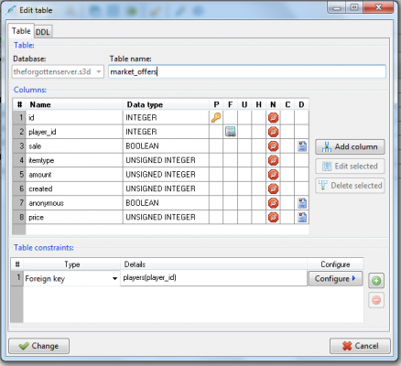Screen dimensions: 401x366
Task: Click the green add constraint button
Action: (376, 281)
